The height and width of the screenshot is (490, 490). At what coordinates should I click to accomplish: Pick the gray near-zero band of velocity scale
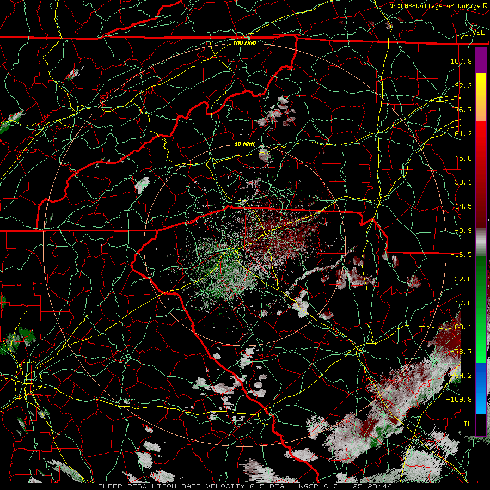[481, 242]
